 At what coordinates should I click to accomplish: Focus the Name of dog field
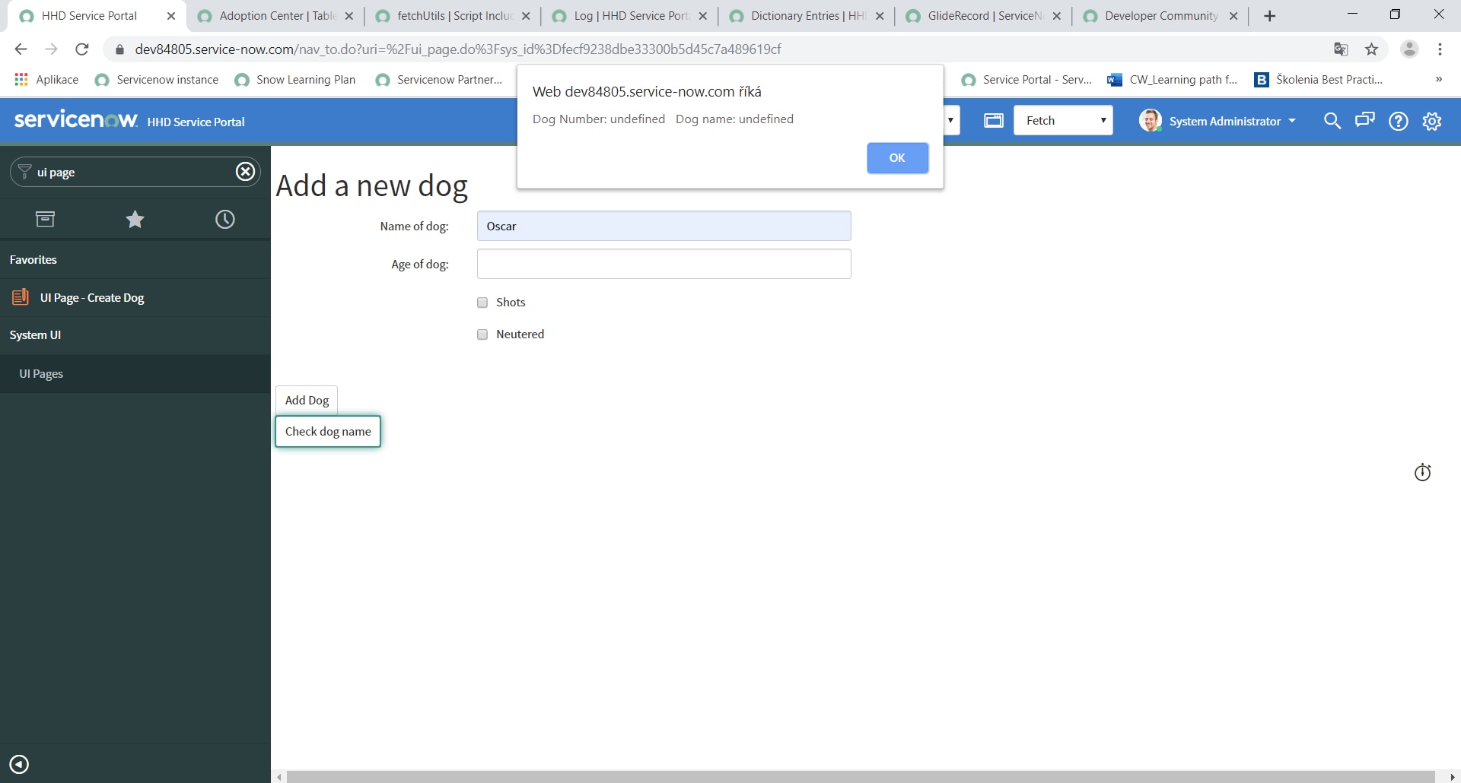tap(664, 226)
